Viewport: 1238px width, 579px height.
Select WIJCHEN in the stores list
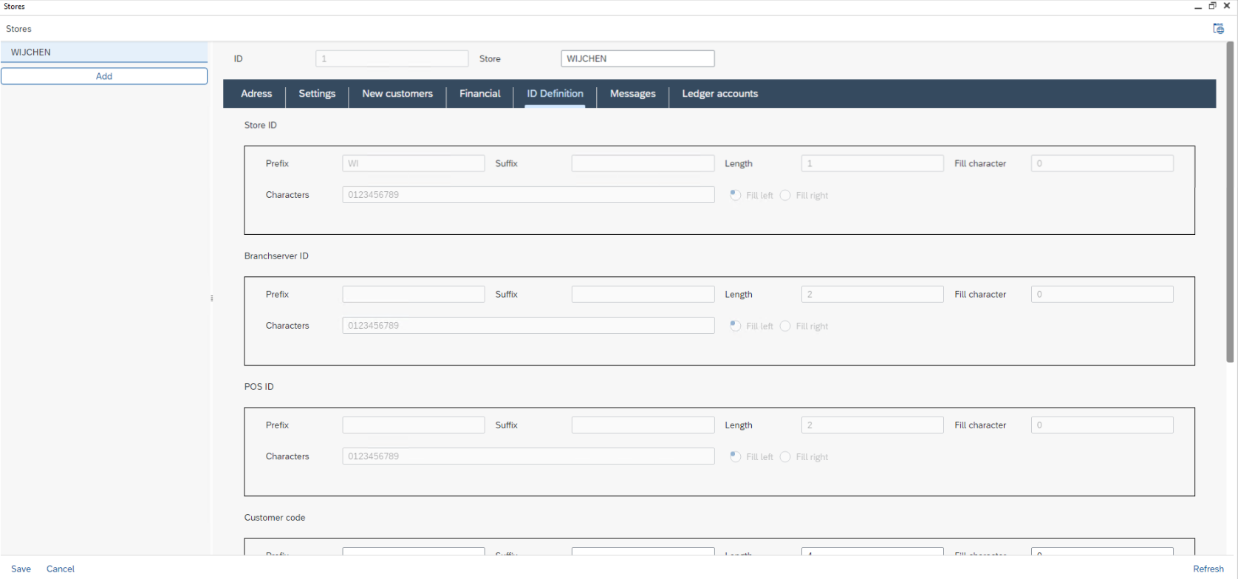[x=104, y=52]
